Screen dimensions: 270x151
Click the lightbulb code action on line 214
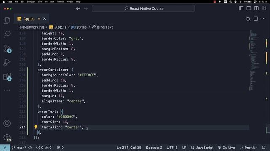35,127
